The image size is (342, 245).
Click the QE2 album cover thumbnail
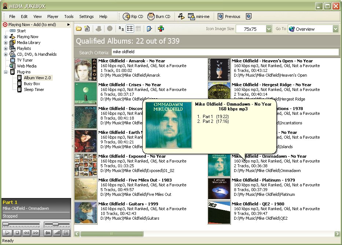tap(219, 212)
